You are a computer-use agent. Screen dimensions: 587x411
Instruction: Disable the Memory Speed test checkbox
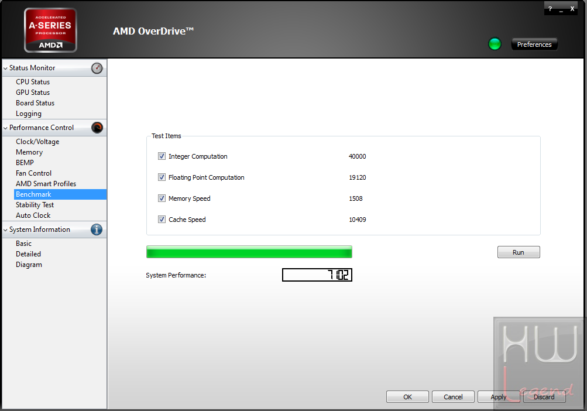tap(162, 198)
